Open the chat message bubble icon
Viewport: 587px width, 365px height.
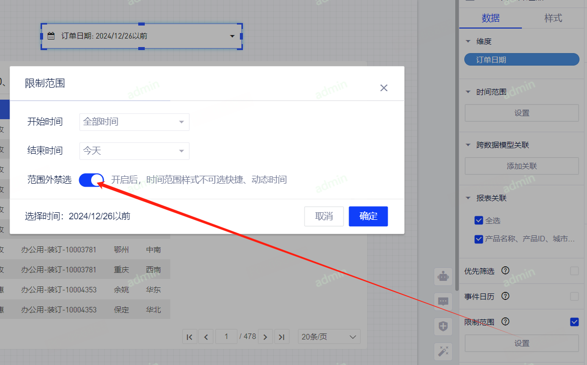[443, 301]
